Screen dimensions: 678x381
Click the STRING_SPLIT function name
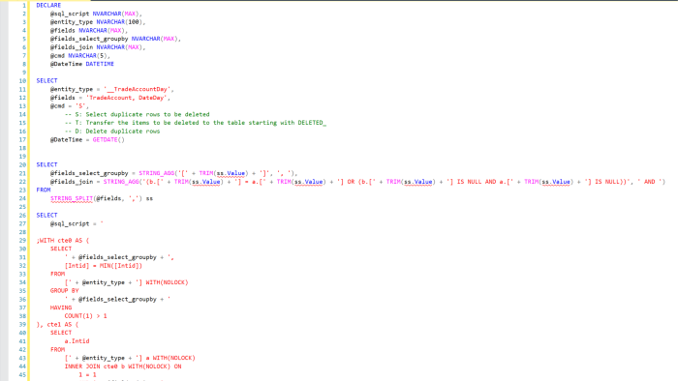pos(72,198)
